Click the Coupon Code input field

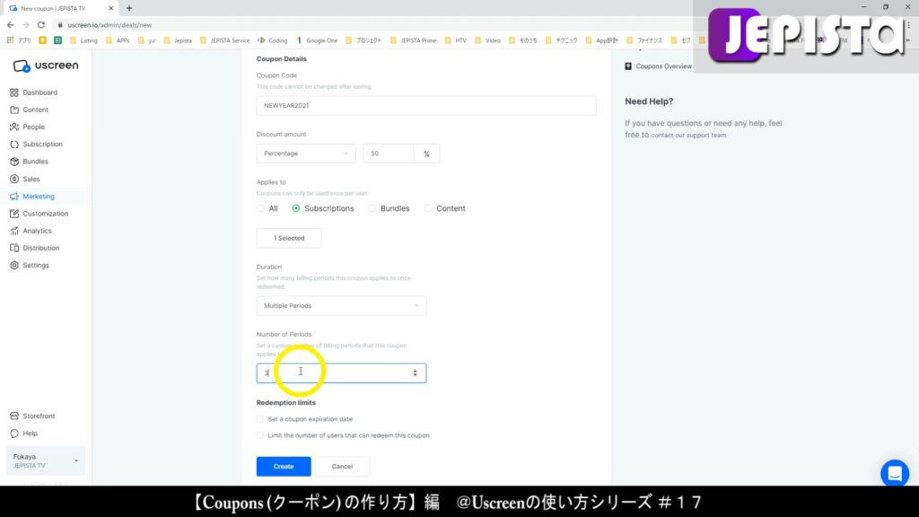426,106
